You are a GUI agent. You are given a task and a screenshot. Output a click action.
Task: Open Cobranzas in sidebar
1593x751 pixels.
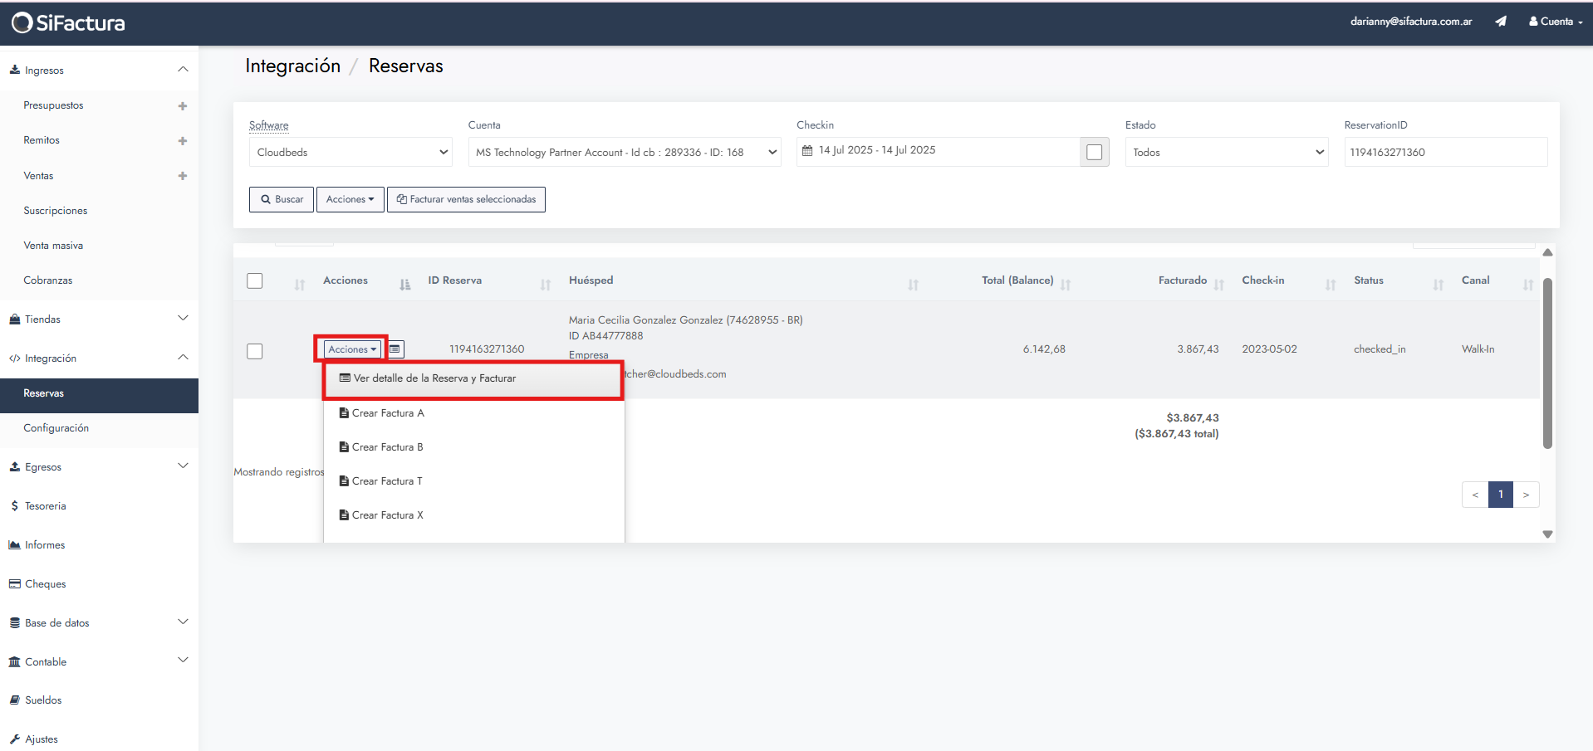(48, 280)
